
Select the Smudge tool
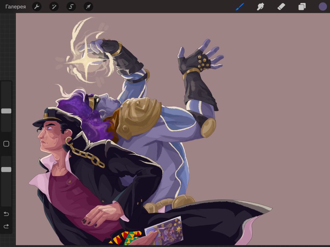click(x=261, y=7)
